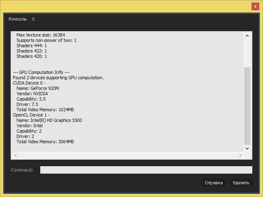Click 'Supports non-power of two: 1' line
Image resolution: width=263 pixels, height=197 pixels.
pyautogui.click(x=46, y=40)
